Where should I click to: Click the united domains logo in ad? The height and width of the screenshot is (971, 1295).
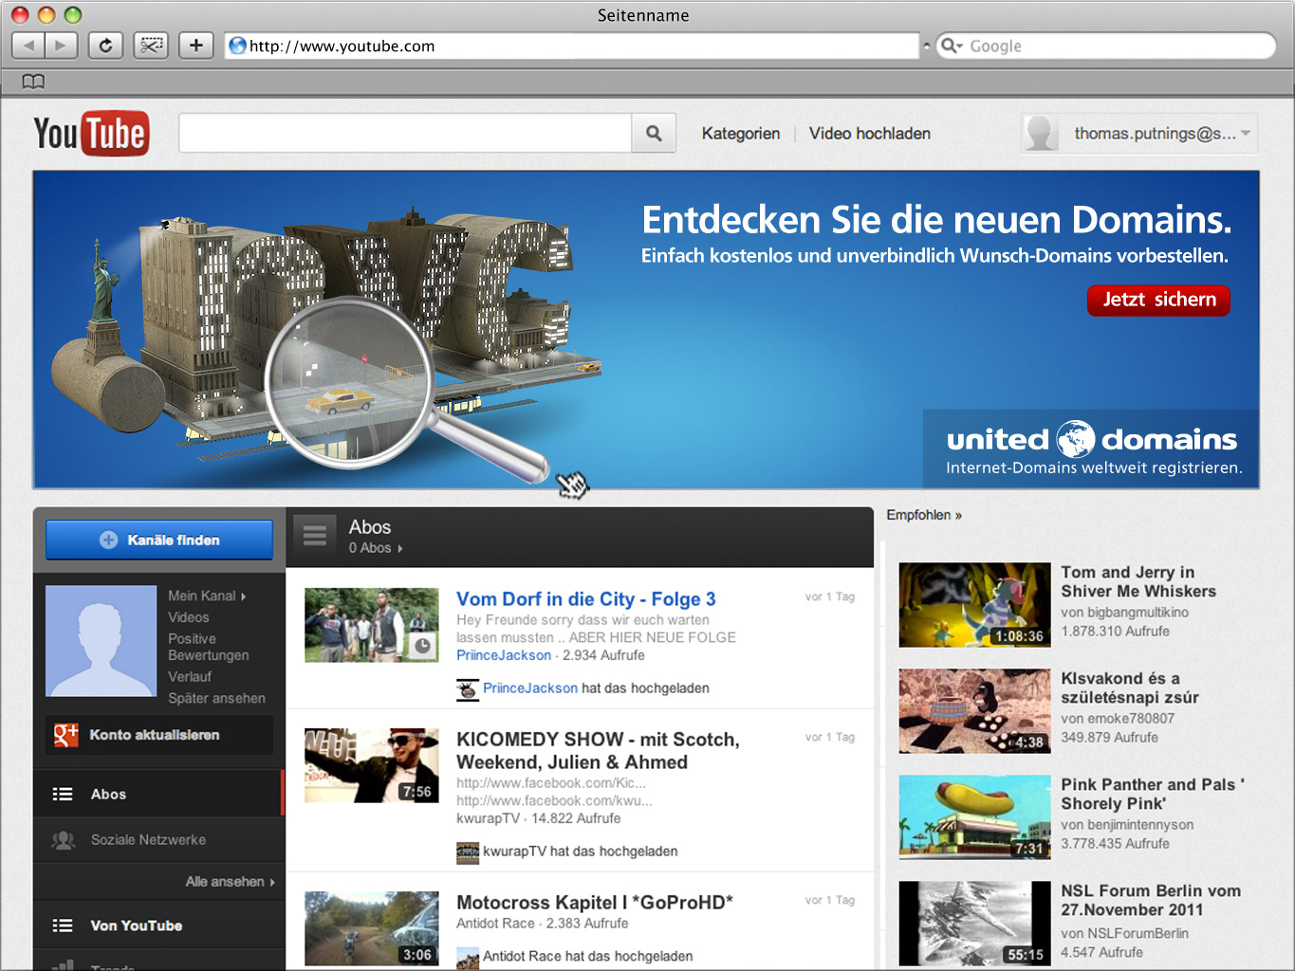coord(1092,440)
